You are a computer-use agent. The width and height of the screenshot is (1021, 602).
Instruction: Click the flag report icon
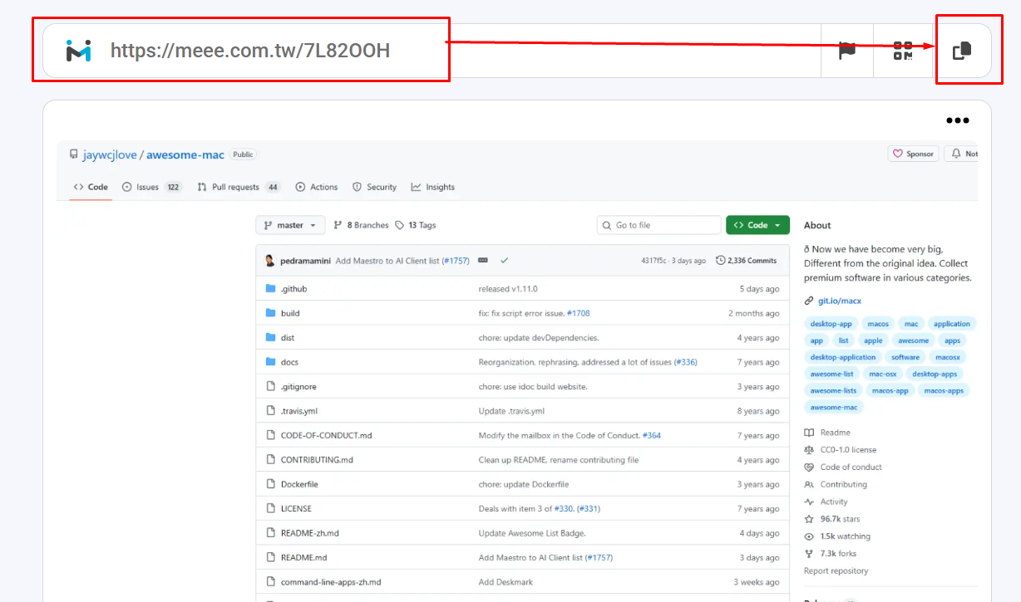(846, 51)
